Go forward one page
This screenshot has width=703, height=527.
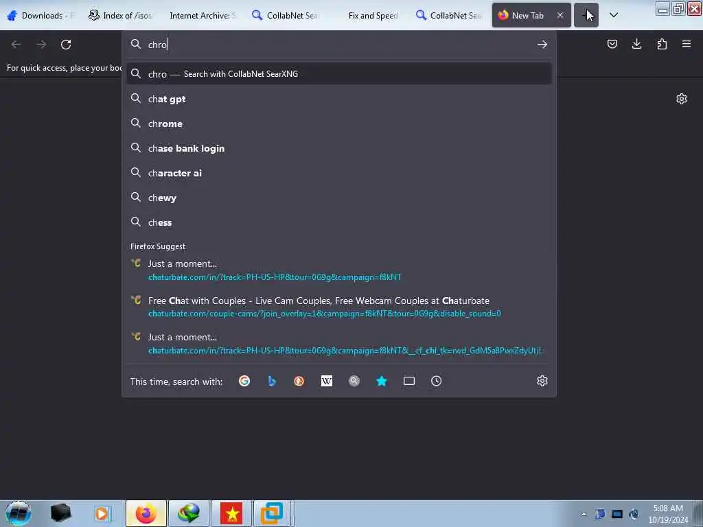click(x=41, y=45)
